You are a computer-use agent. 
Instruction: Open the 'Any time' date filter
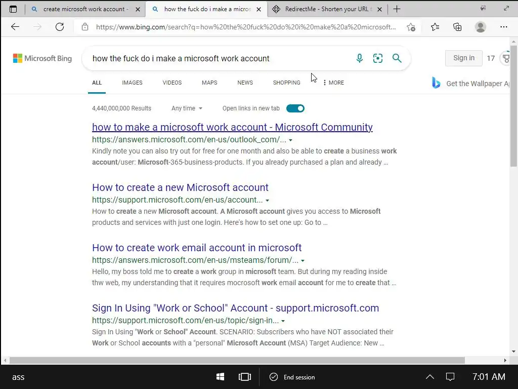tap(187, 108)
